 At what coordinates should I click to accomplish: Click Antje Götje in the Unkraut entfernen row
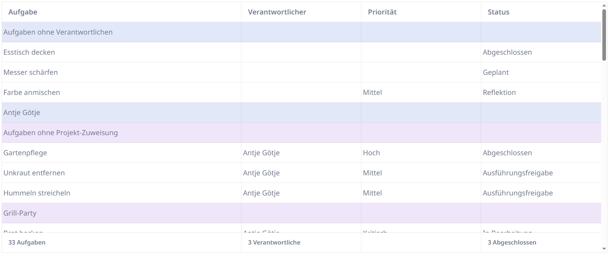[261, 173]
